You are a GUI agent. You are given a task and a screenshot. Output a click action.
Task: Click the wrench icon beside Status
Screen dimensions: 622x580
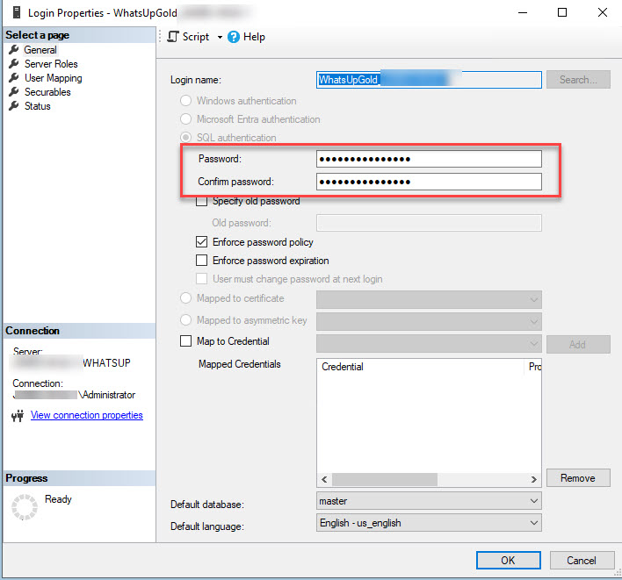(x=14, y=106)
